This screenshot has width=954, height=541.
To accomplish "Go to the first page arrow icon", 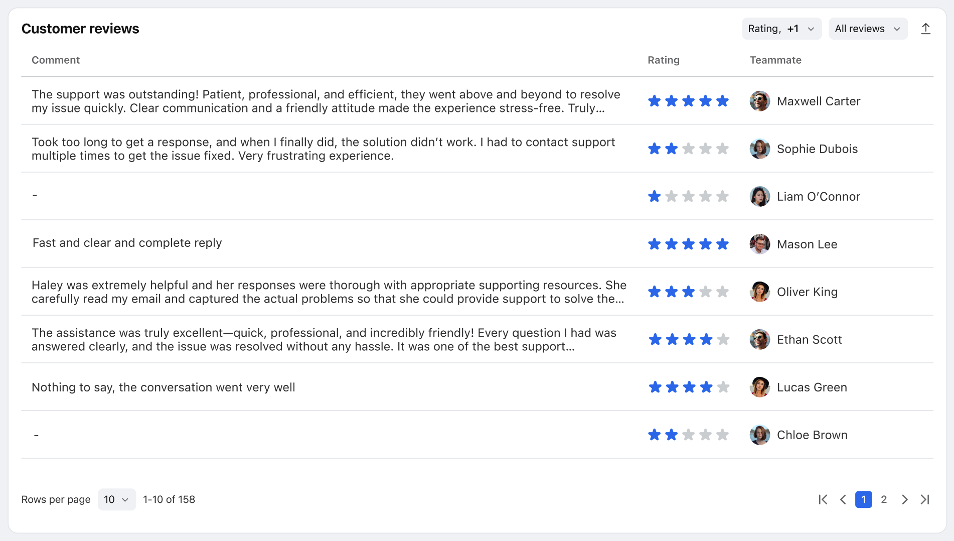I will tap(823, 499).
